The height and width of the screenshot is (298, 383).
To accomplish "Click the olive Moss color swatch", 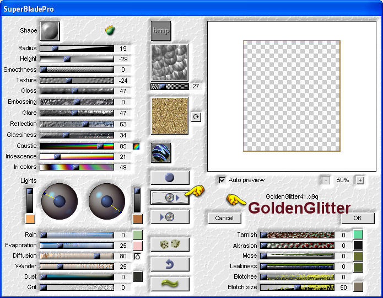I will pos(358,257).
